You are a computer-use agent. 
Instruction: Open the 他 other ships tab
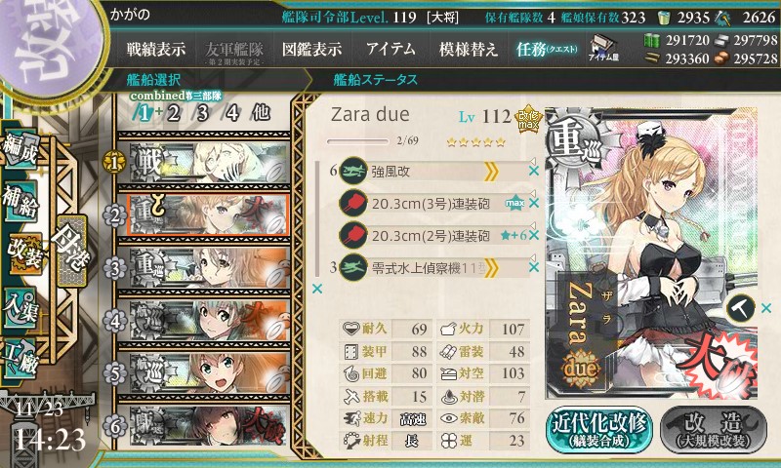pos(261,113)
